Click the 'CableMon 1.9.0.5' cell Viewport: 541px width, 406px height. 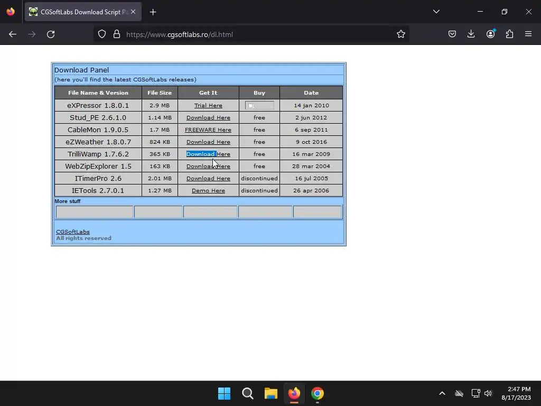(98, 130)
